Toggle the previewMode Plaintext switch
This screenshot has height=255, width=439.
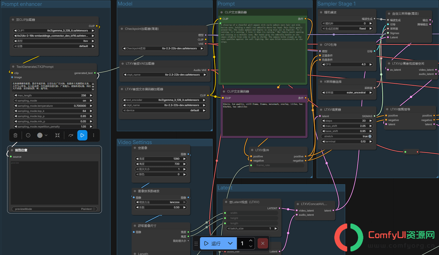(x=94, y=209)
